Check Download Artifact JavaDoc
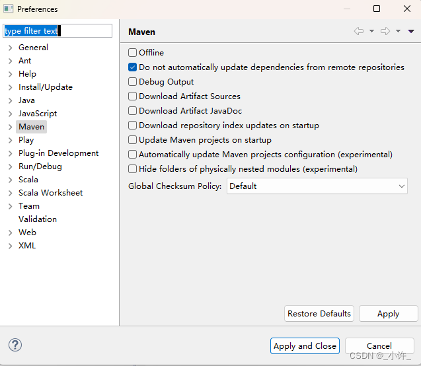 pyautogui.click(x=132, y=110)
